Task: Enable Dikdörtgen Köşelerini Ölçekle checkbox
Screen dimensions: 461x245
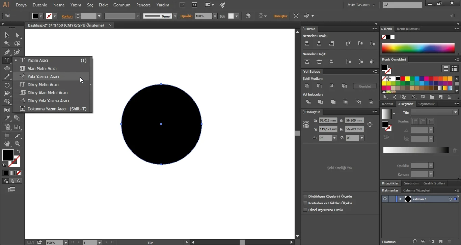Action: [x=305, y=196]
